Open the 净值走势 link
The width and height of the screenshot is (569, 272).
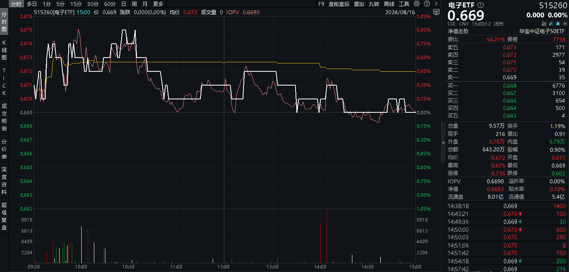point(458,31)
